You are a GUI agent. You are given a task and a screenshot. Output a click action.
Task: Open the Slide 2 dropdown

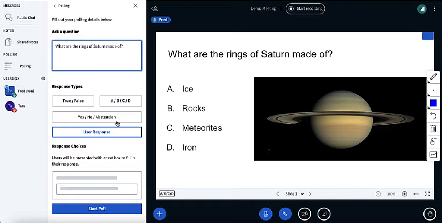[x=295, y=194]
